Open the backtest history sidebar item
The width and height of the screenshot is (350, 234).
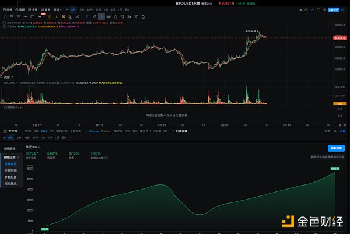(10, 184)
